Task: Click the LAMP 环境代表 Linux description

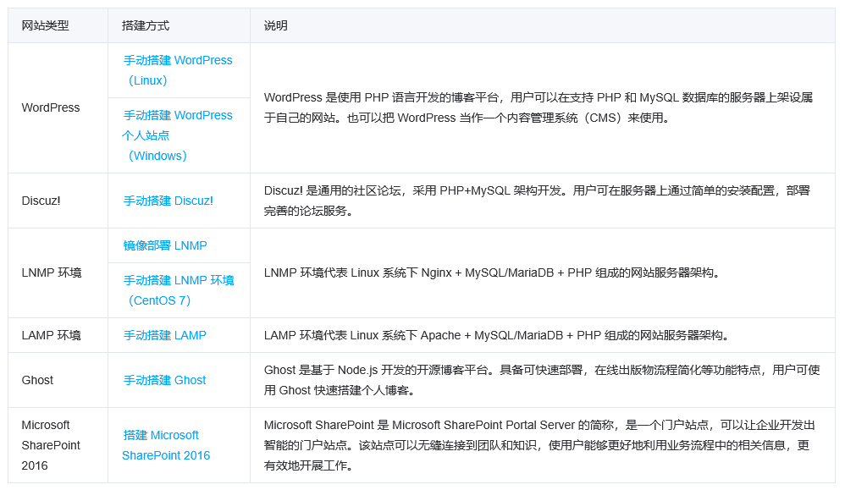Action: (x=497, y=335)
